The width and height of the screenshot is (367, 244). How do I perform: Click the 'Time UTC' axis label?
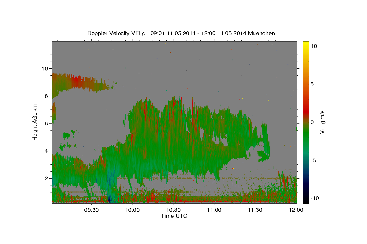(174, 216)
